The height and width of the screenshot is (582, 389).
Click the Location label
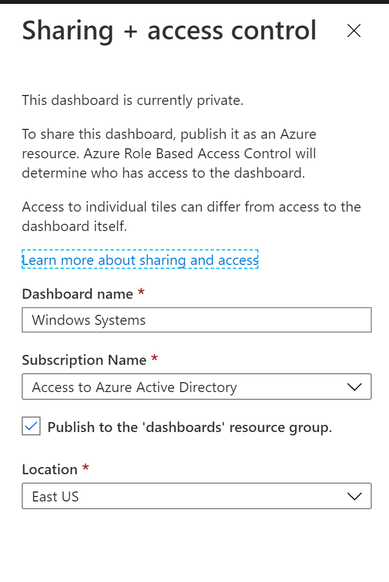[x=47, y=469]
